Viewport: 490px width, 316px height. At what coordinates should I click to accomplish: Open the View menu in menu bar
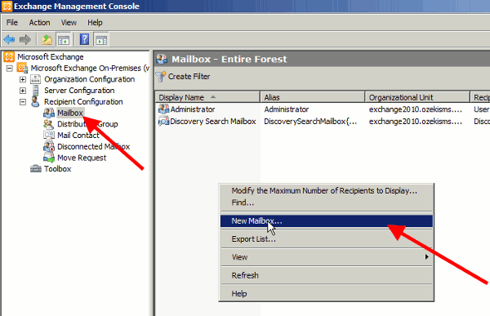(69, 23)
